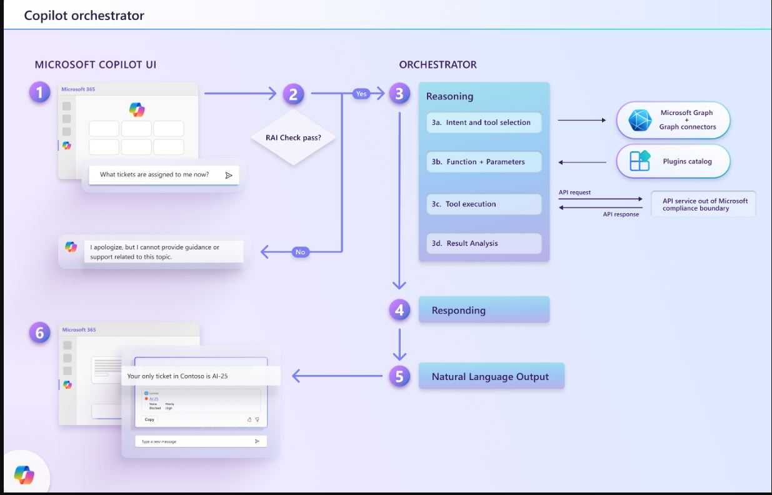
Task: Click the small Contoso icon in the ticket card
Action: (146, 393)
